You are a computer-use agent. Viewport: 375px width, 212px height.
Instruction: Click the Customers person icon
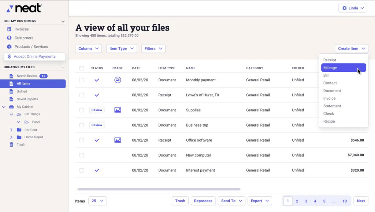pyautogui.click(x=9, y=38)
